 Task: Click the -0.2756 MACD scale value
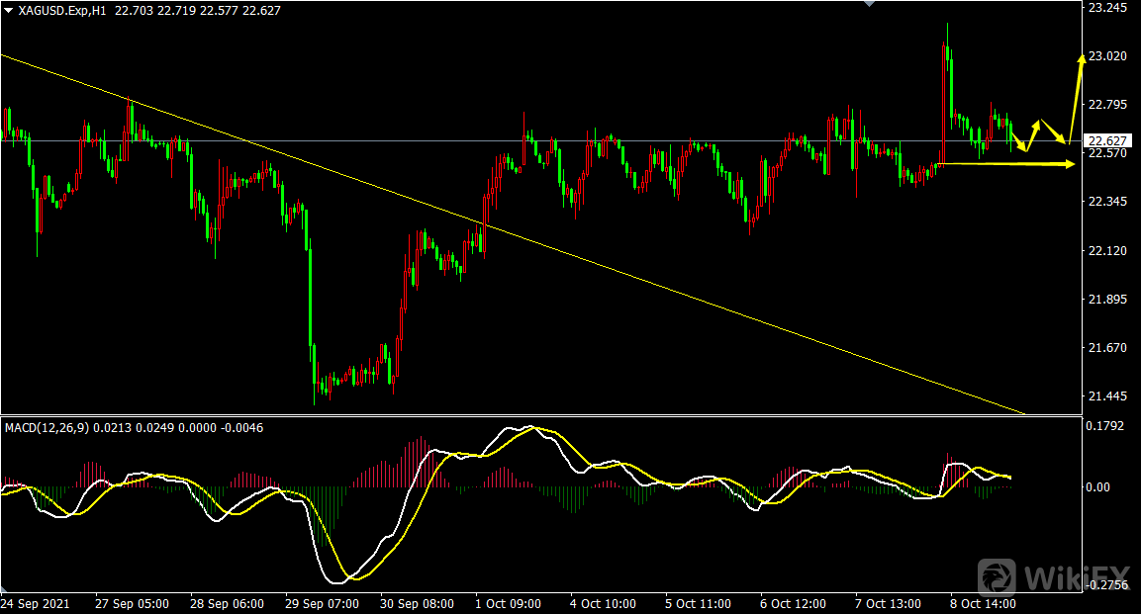click(1107, 585)
